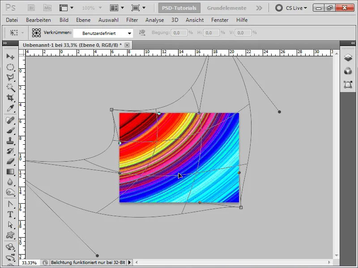Click the vertical scrollbar down arrow

point(337,255)
